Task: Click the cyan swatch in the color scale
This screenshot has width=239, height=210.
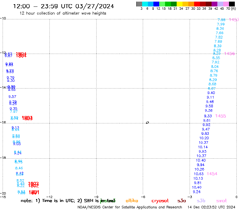Action: (x=145, y=4)
